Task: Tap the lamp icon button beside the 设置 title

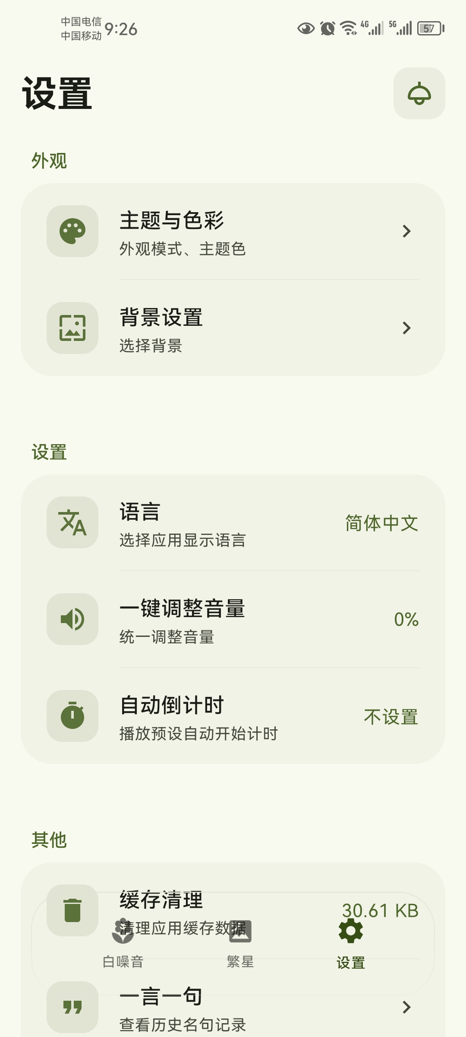Action: 419,93
